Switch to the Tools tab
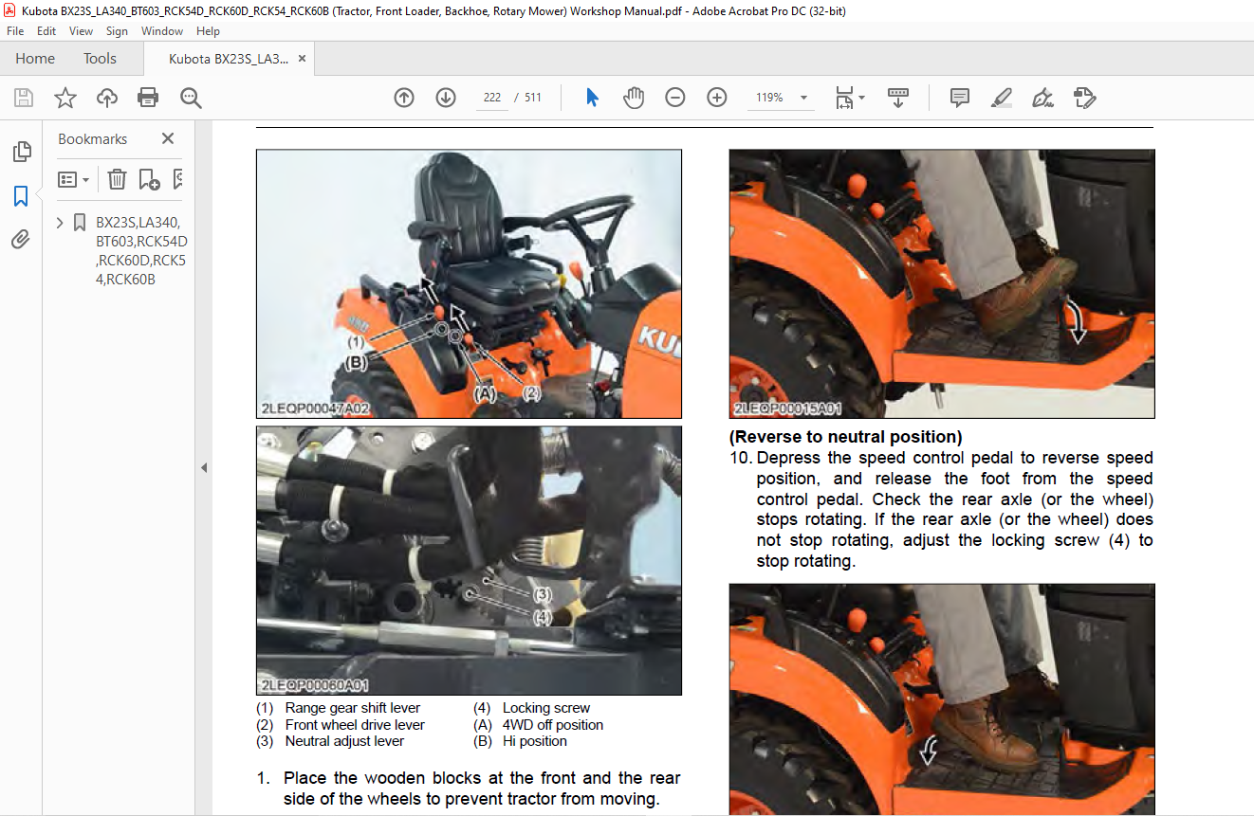Screen dimensions: 1254x816 coord(100,59)
